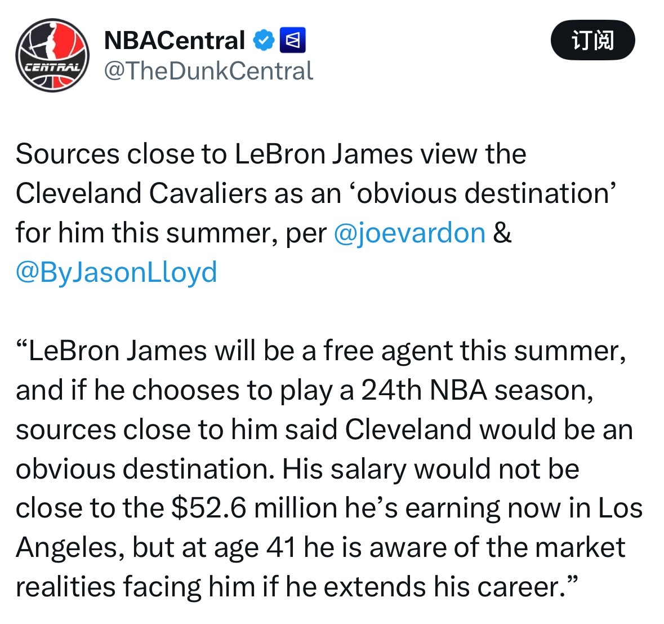Tap the 订阅 subscribe button
This screenshot has width=664, height=624.
(x=592, y=40)
